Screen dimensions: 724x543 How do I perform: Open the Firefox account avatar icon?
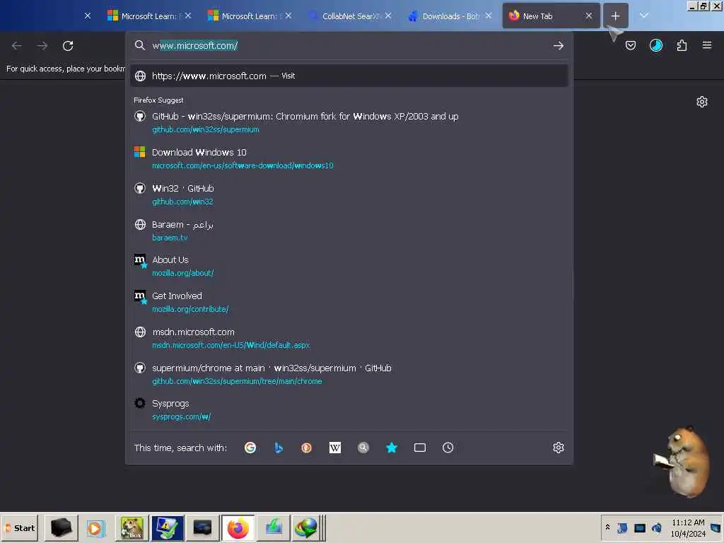point(655,45)
